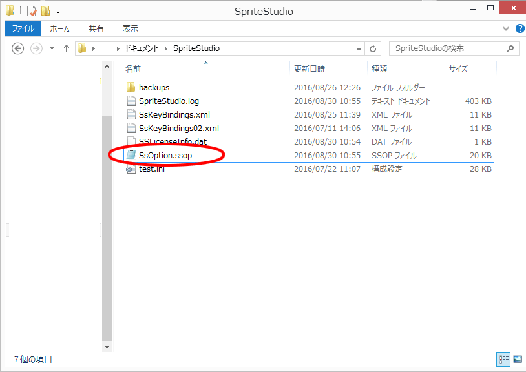Open the ファイル menu tab
Viewport: 526px width, 372px height.
(23, 28)
